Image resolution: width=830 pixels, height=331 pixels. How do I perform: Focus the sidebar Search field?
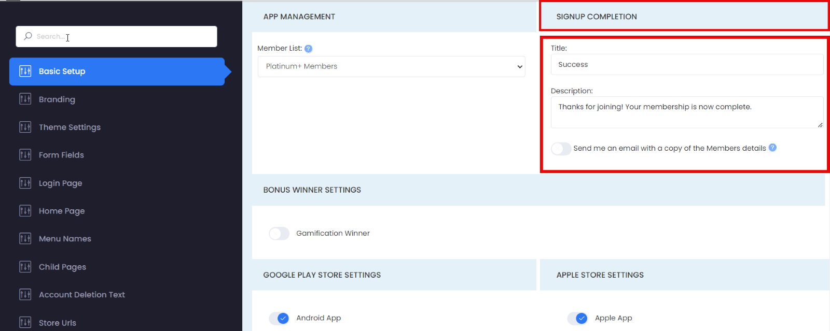coord(116,36)
